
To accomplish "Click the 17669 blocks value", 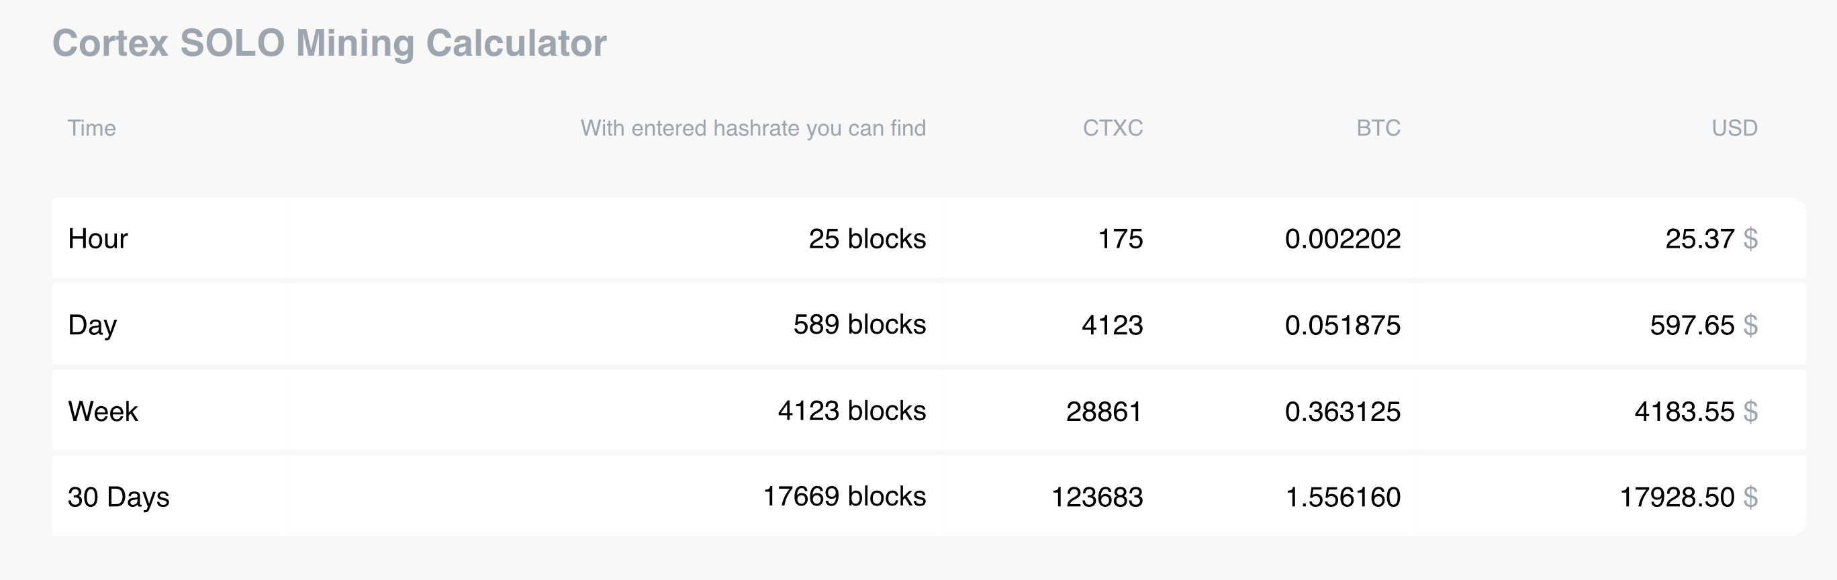I will pyautogui.click(x=843, y=497).
